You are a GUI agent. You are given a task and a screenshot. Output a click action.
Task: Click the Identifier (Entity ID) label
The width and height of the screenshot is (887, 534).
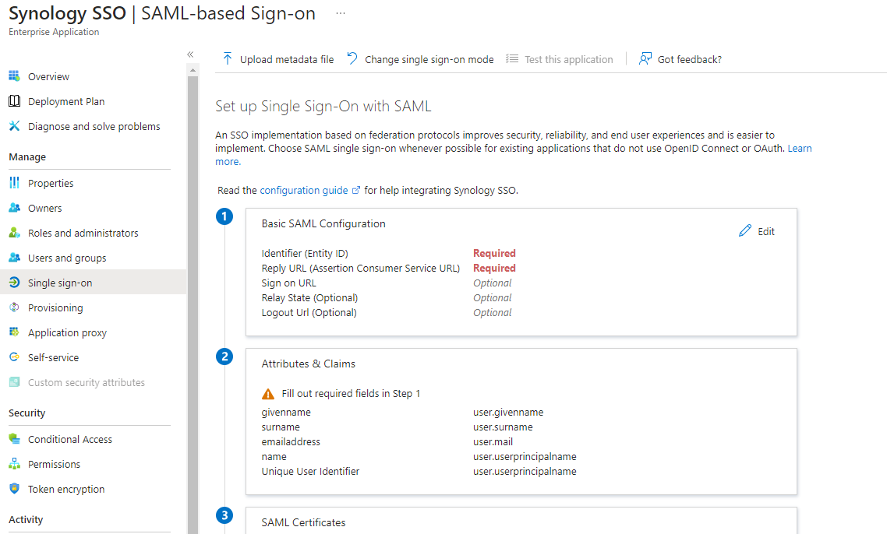[305, 253]
